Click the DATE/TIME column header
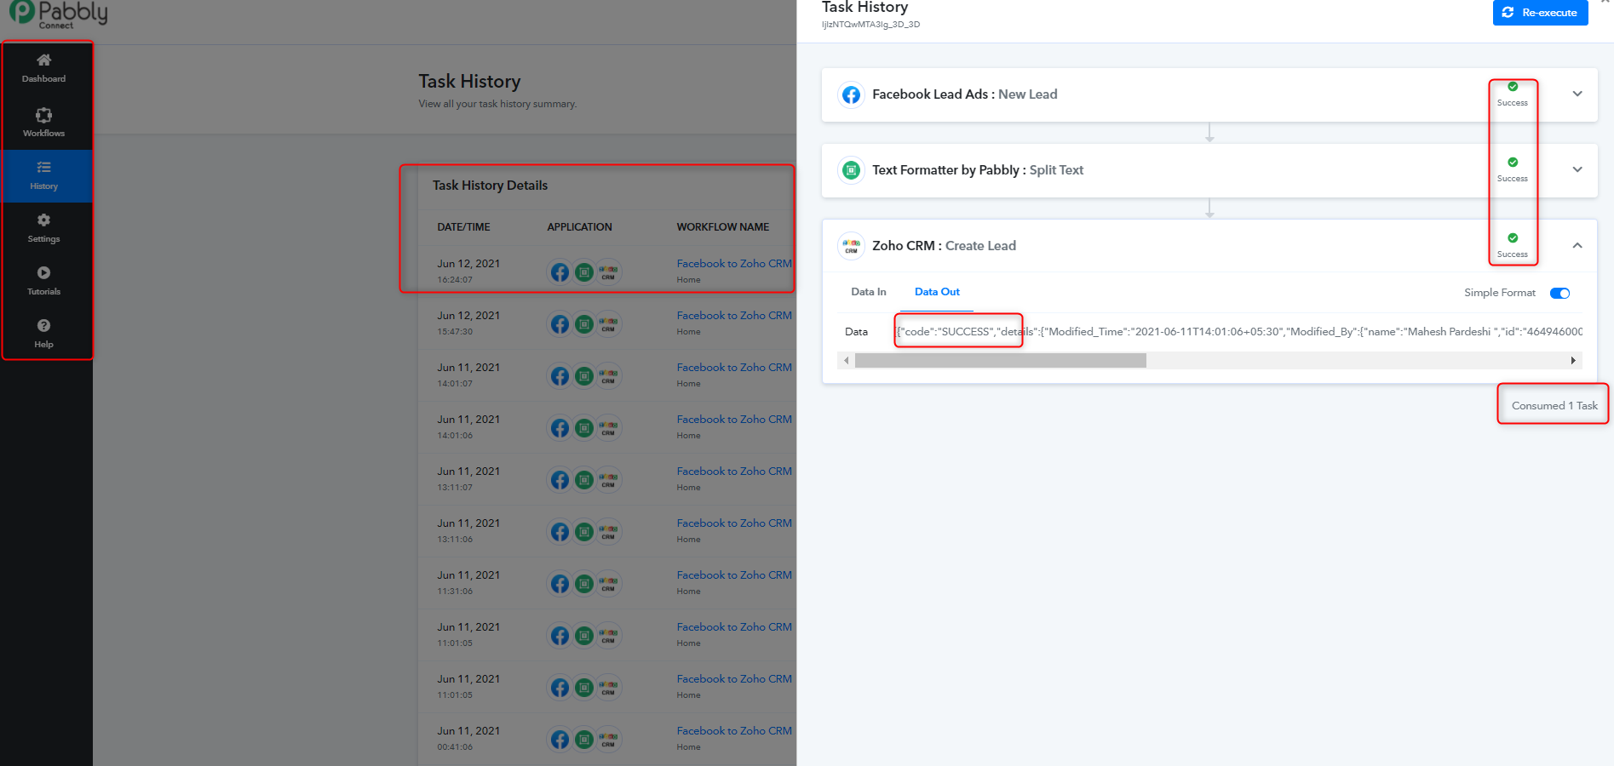 coord(463,227)
